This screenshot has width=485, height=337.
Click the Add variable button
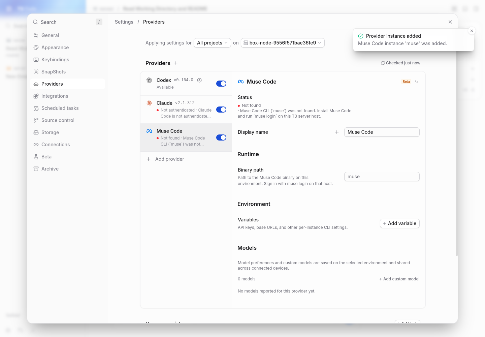(x=399, y=223)
